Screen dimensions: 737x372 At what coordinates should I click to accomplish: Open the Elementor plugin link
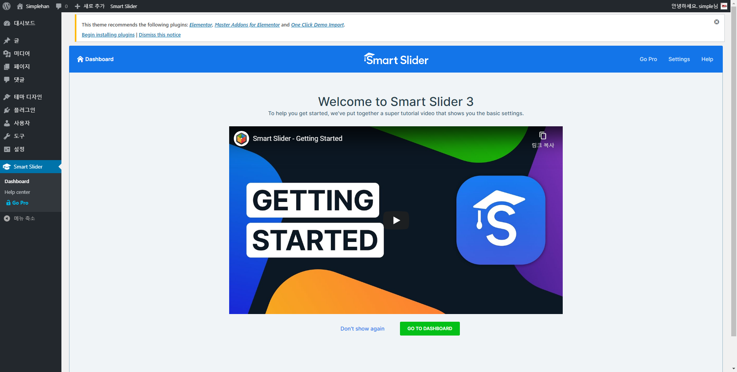201,25
